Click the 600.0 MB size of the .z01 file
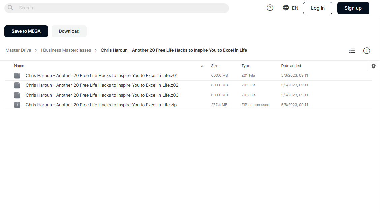The height and width of the screenshot is (213, 380). (219, 76)
